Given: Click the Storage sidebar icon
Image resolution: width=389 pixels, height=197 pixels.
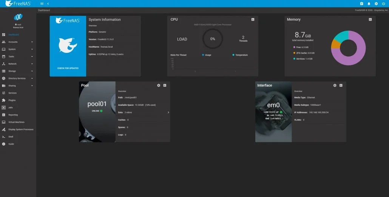Looking at the screenshot, I should (x=3, y=71).
